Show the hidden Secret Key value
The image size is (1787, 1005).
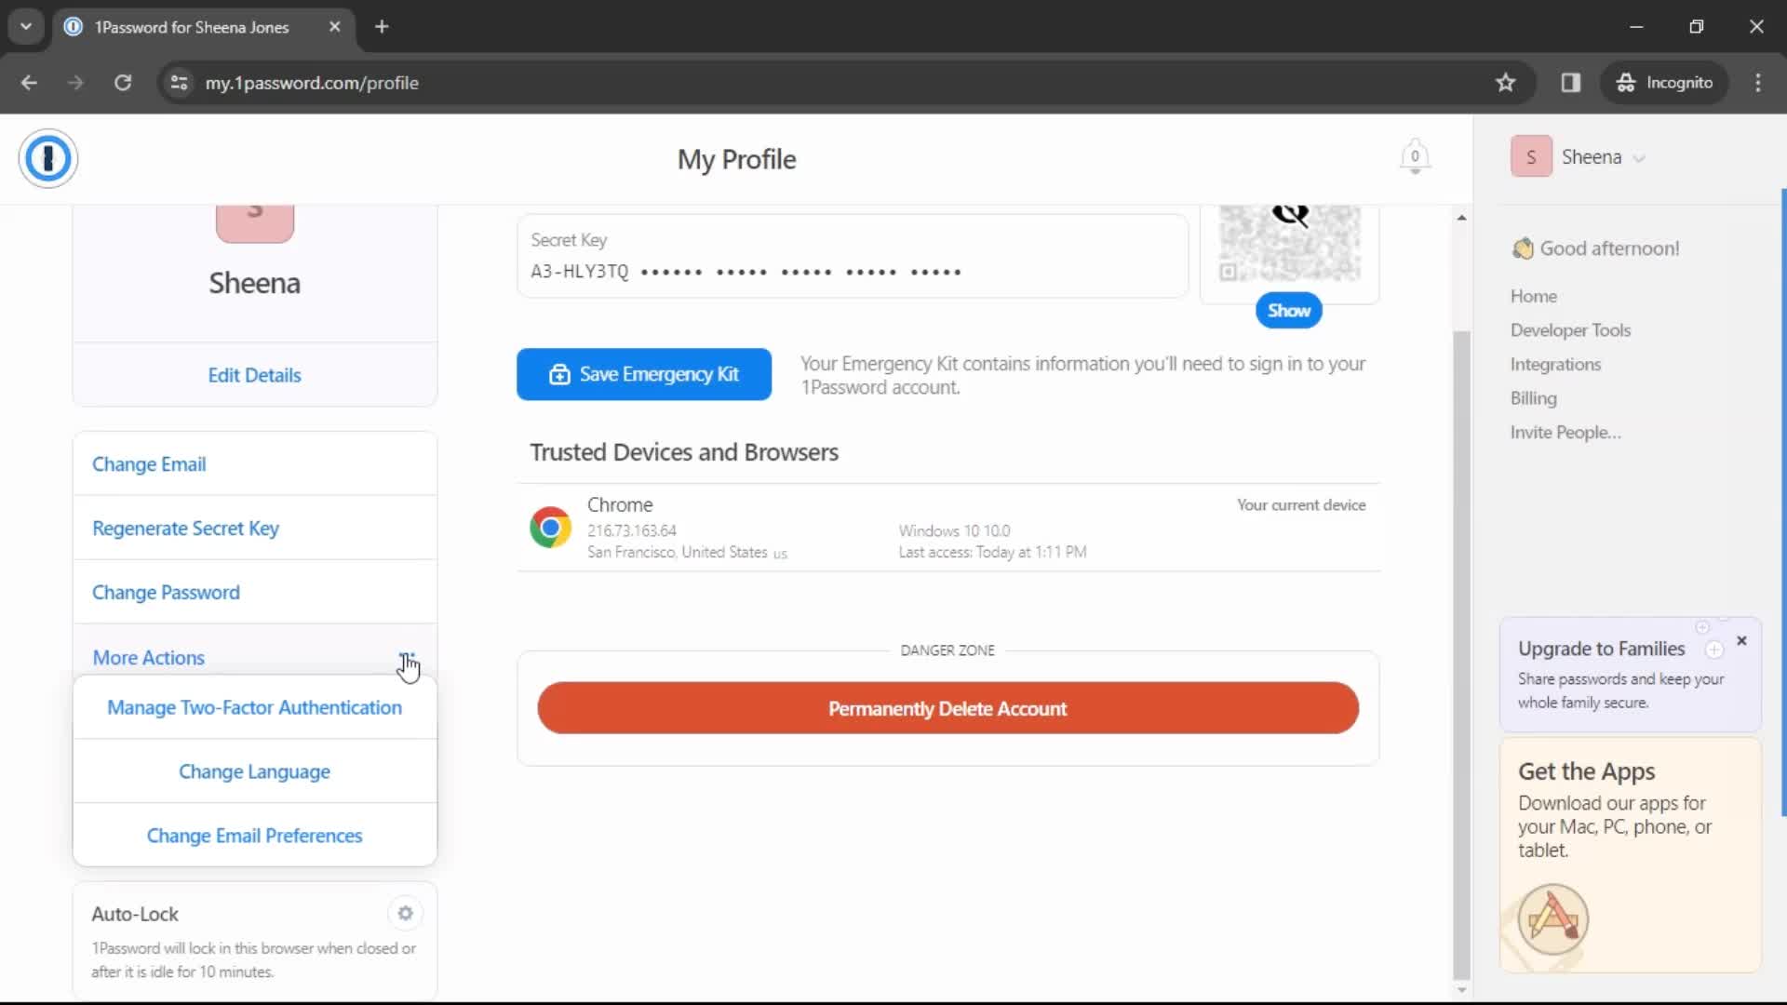(1289, 311)
